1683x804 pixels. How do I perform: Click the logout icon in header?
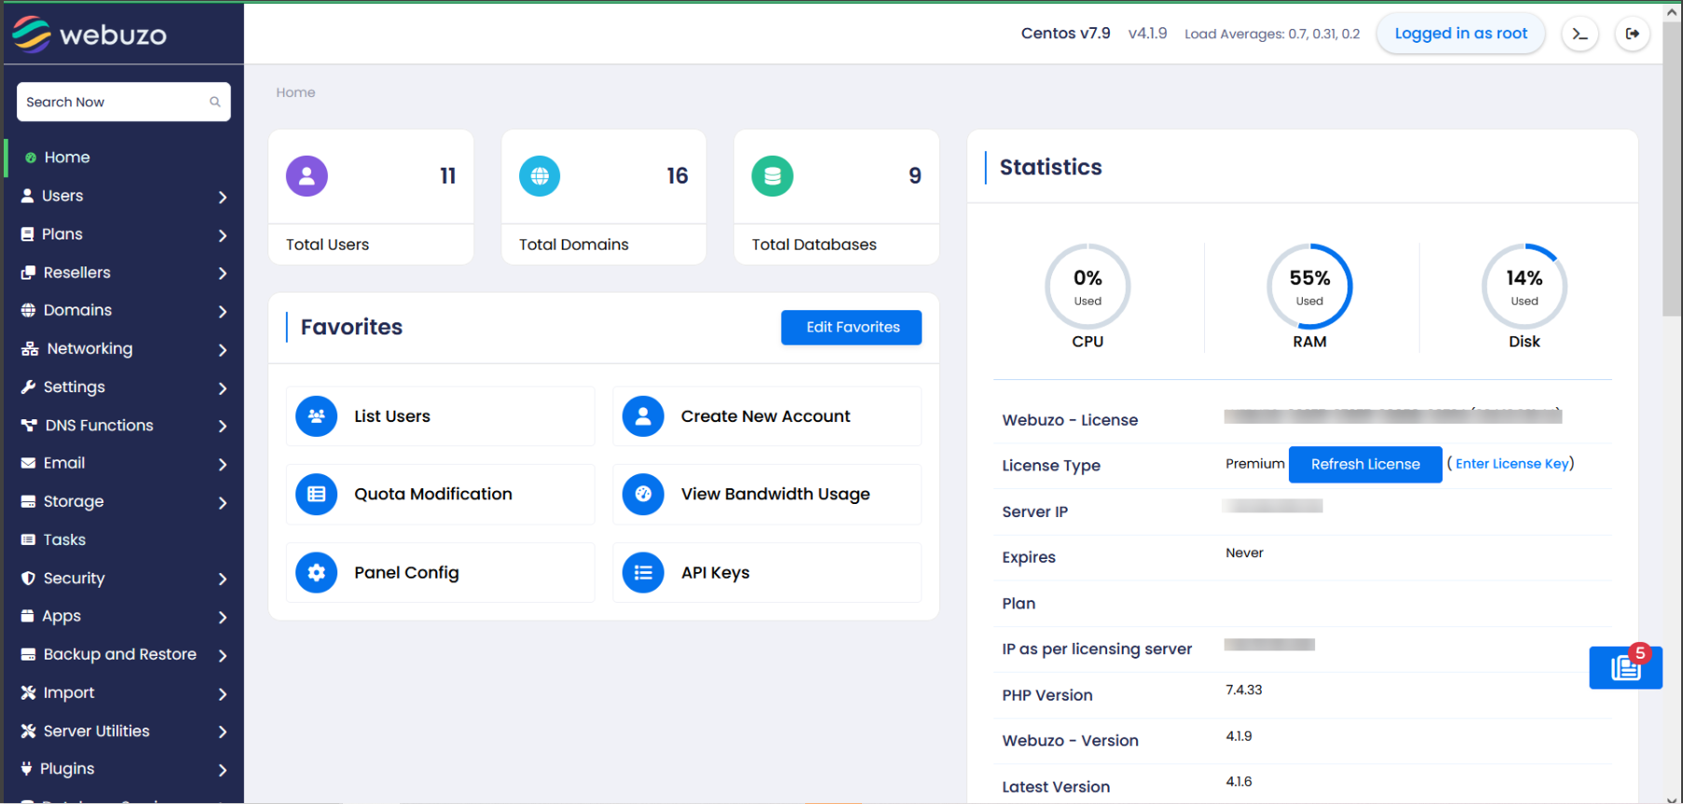(1633, 34)
